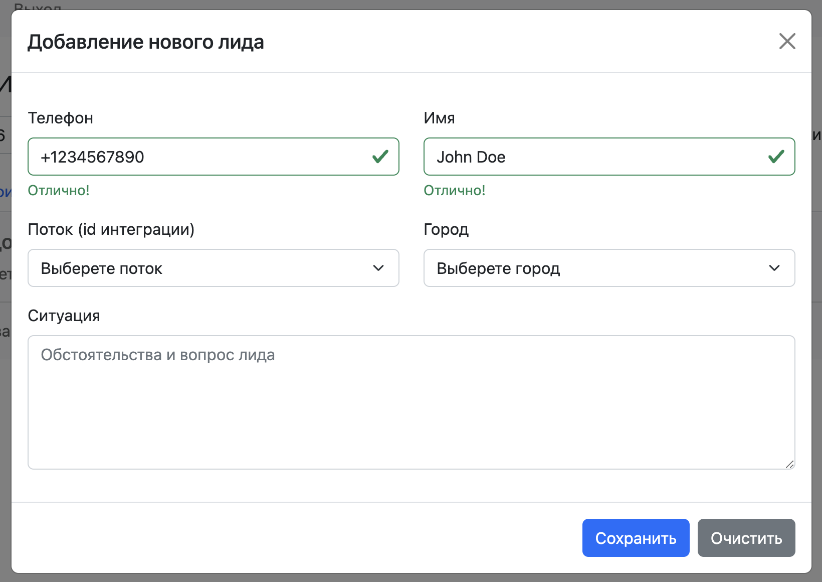The width and height of the screenshot is (822, 582).
Task: Click the 'Отлично!' message under the name field
Action: [x=455, y=190]
